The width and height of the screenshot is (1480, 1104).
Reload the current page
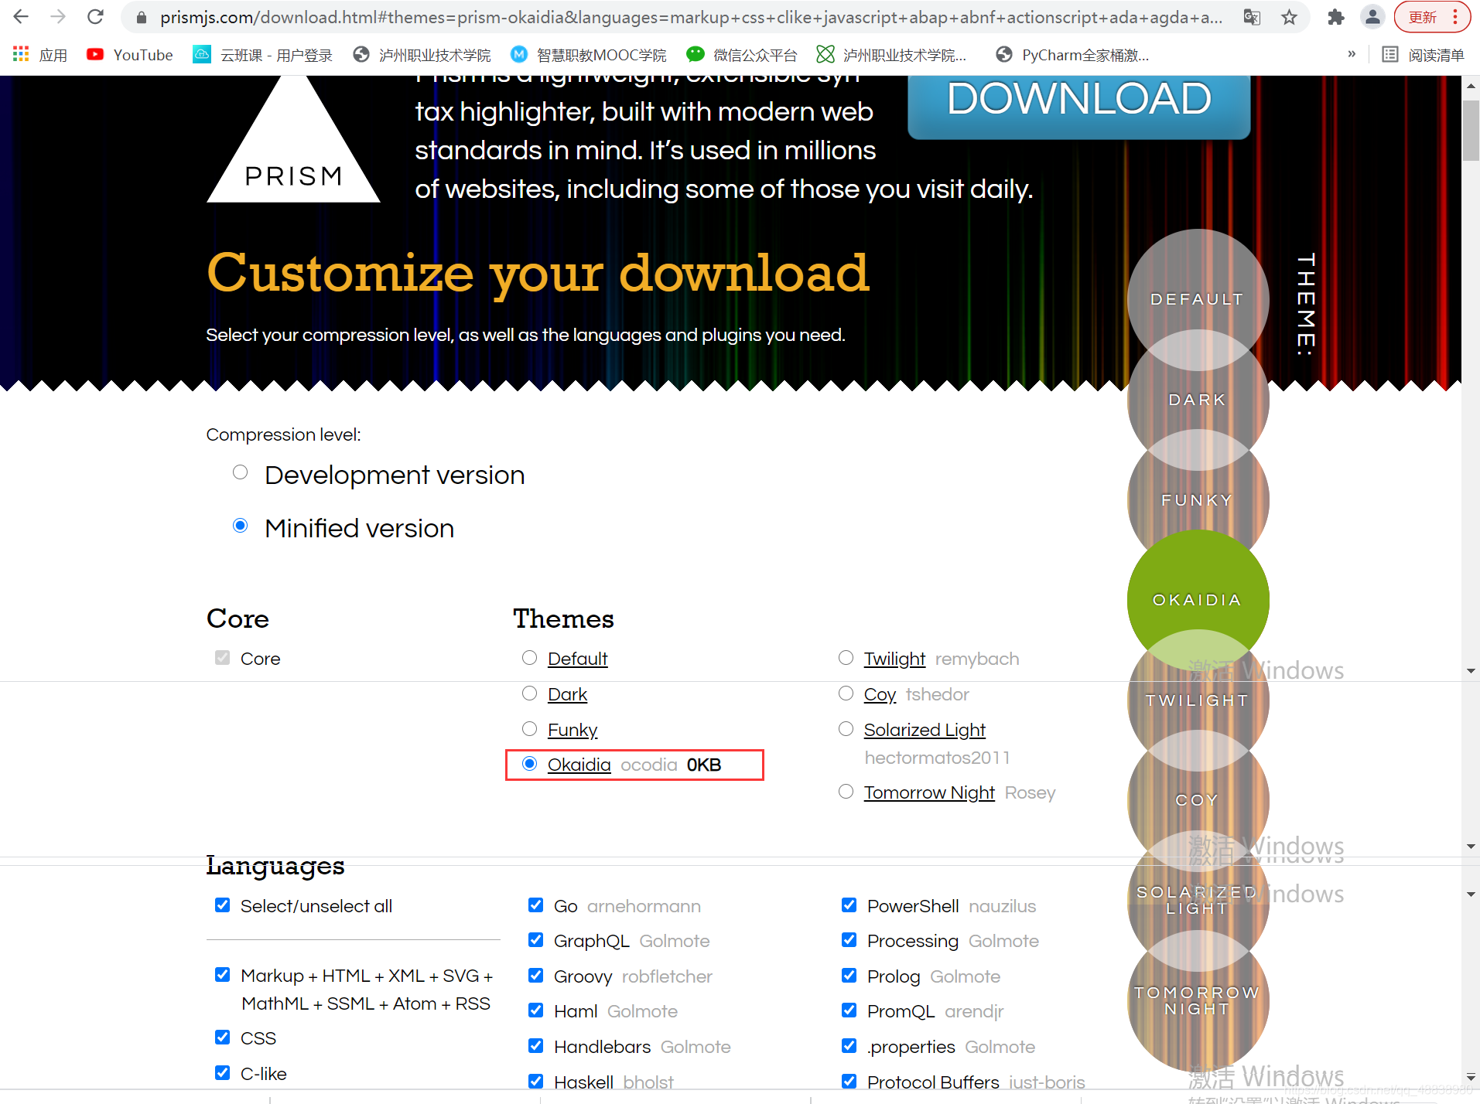pos(95,16)
